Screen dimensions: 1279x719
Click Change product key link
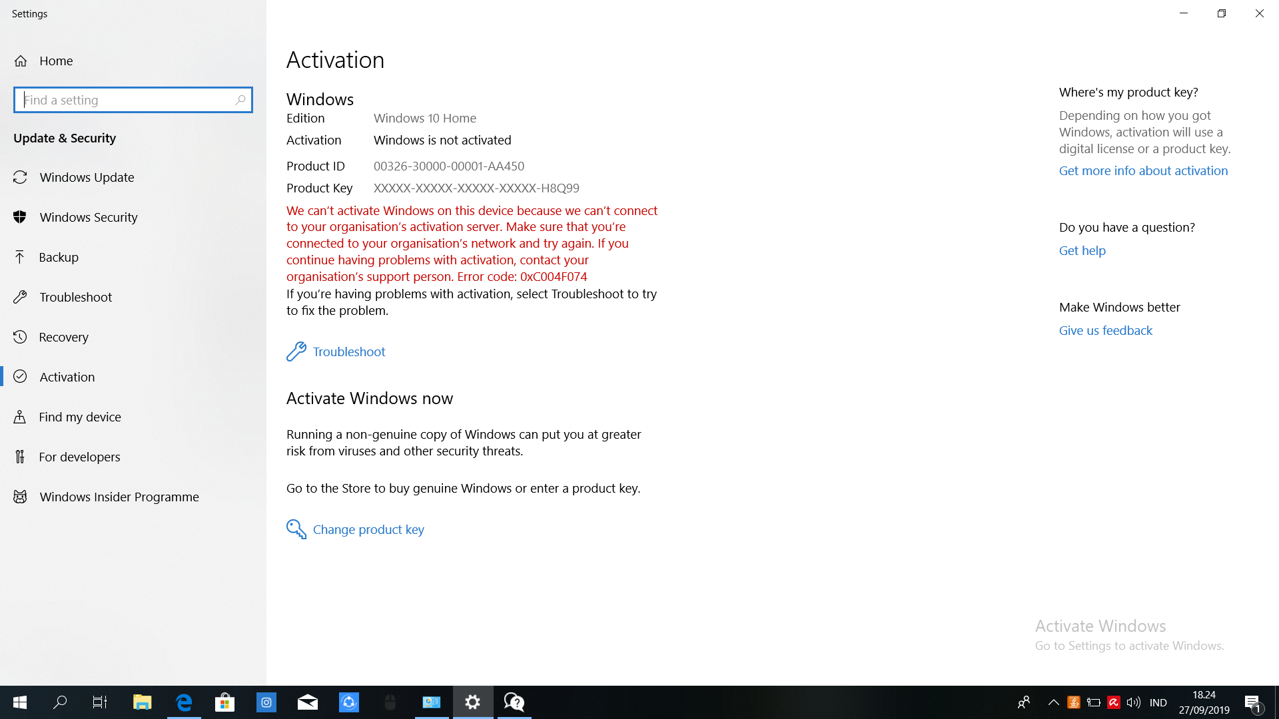[x=368, y=529]
